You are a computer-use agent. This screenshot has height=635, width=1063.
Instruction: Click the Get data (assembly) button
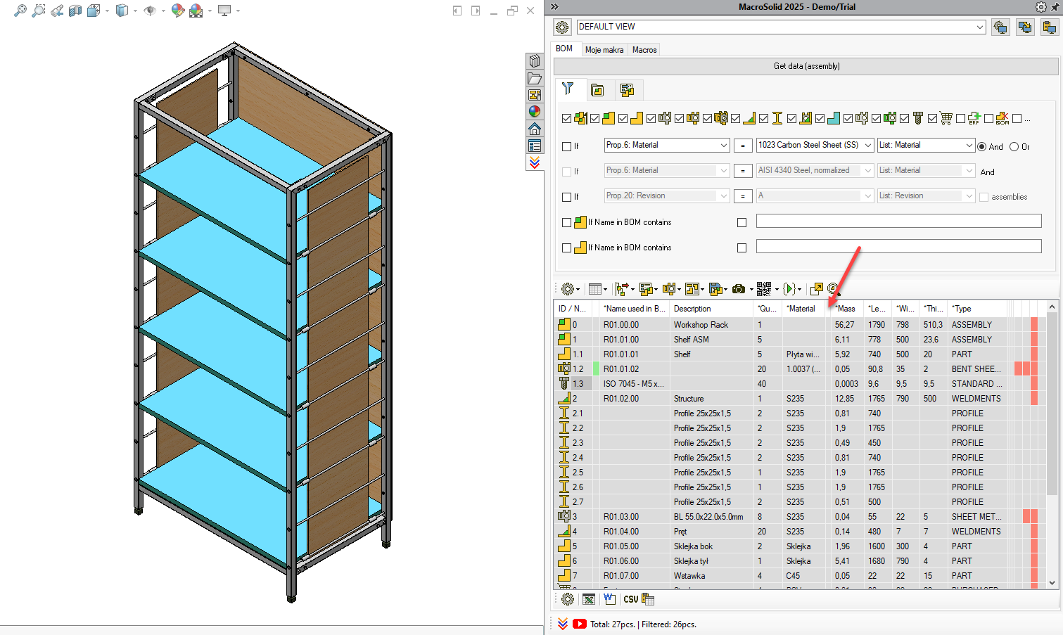click(806, 66)
